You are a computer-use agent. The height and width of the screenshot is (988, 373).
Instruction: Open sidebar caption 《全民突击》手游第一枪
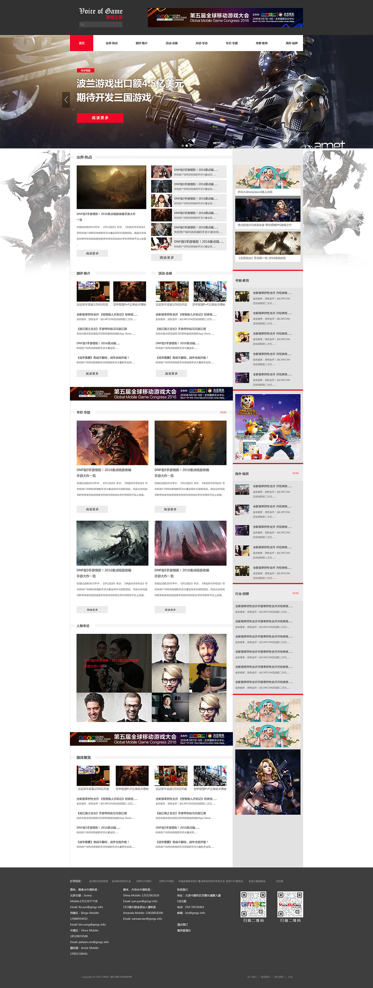pos(262,258)
